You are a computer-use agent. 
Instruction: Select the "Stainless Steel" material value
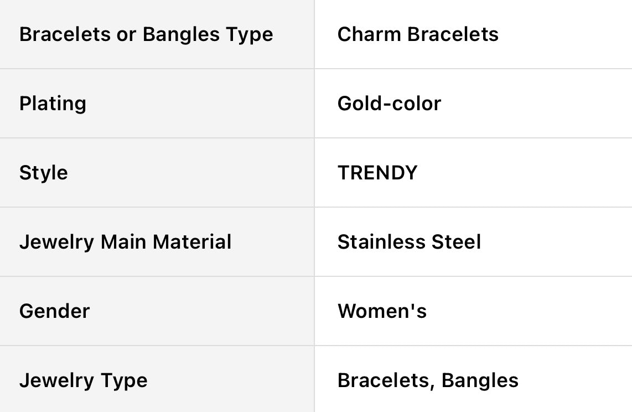409,242
